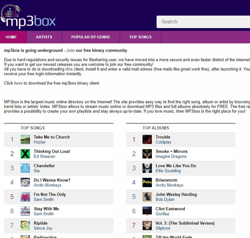Screen dimensions: 250x238
Task: Open I'm Not The Only cover thumbnail
Action: tap(25, 197)
